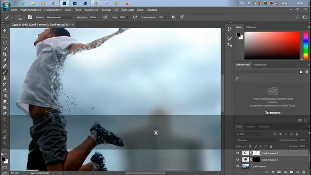This screenshot has height=175, width=311.
Task: Switch to the 'Образцы' tab
Action: [x=251, y=27]
